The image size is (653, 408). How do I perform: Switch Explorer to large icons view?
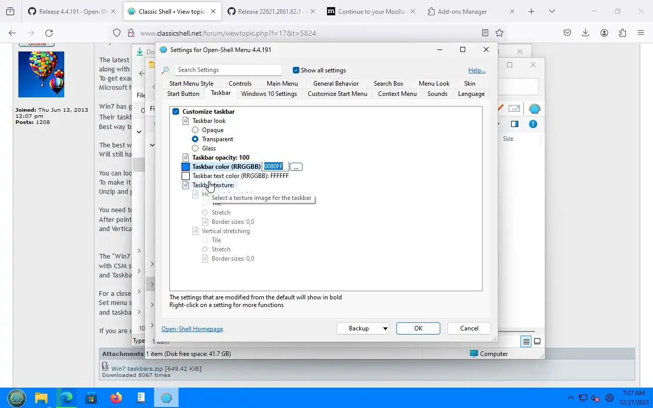point(537,341)
